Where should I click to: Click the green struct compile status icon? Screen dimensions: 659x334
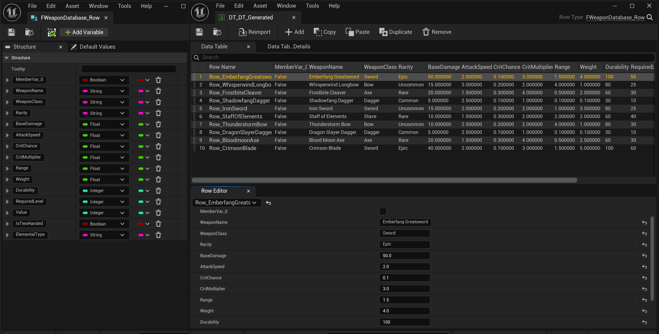pyautogui.click(x=51, y=32)
